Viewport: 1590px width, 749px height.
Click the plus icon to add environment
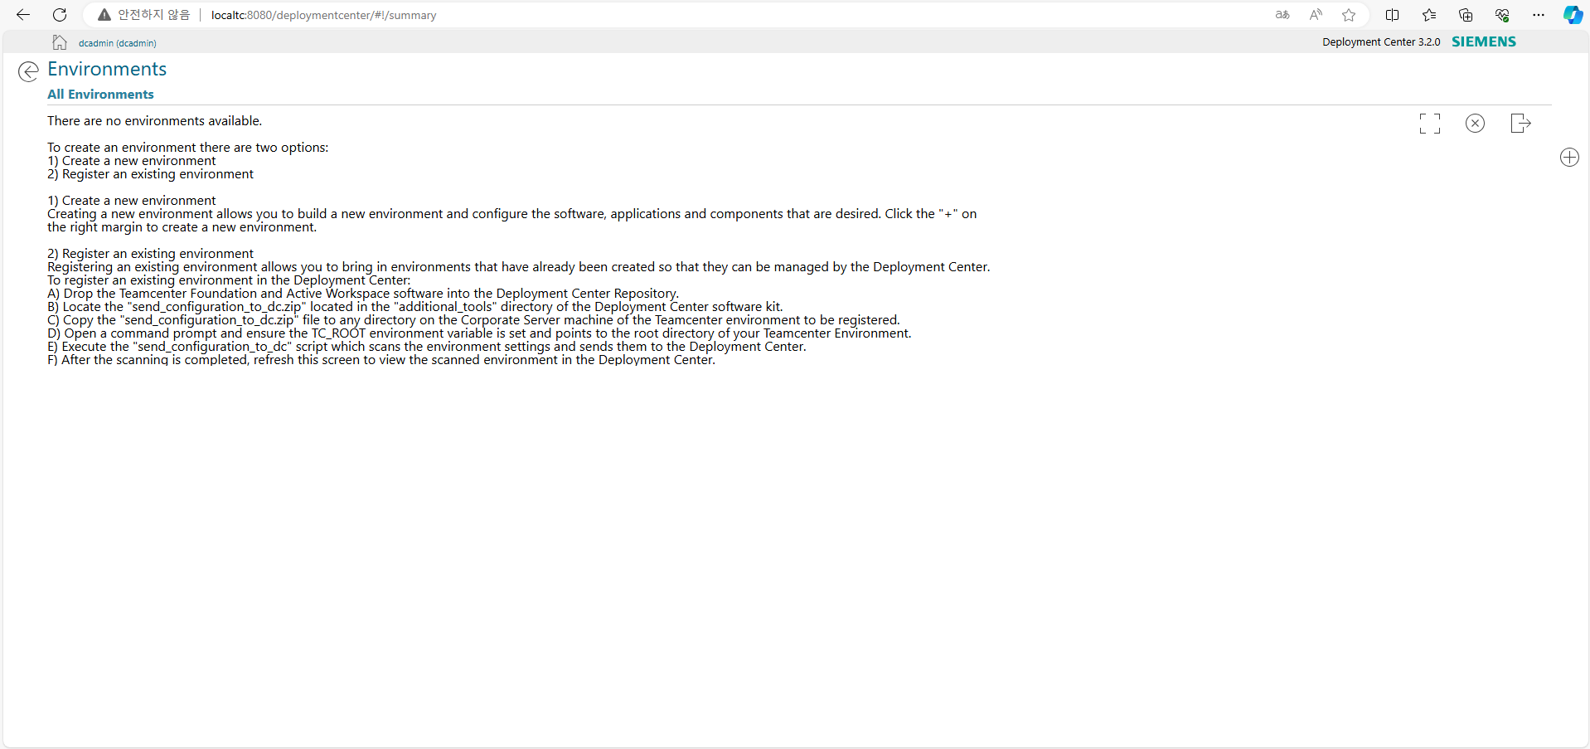(1569, 158)
